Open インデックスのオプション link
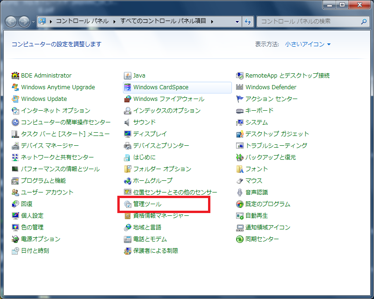374x299 pixels. (167, 111)
